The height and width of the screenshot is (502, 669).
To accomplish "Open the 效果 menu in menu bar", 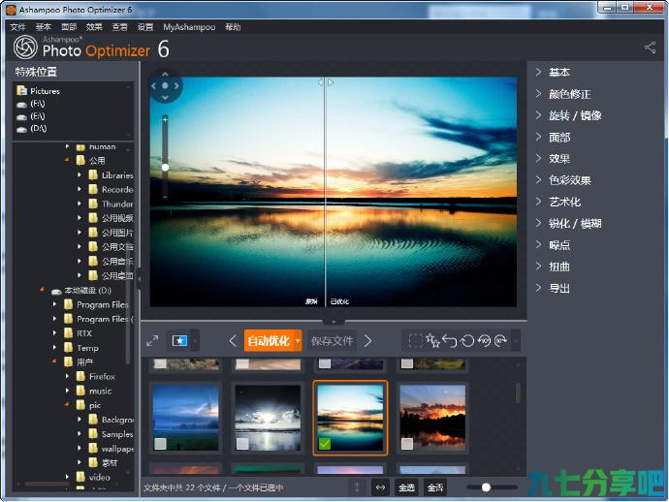I will tap(94, 27).
